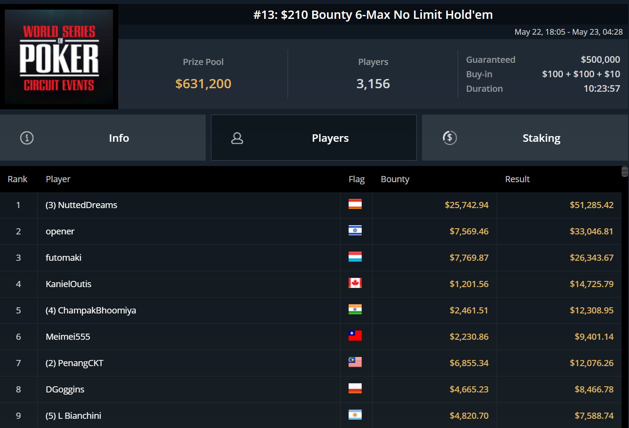Click the World Series of Poker logo
This screenshot has height=428, width=629.
click(x=59, y=57)
